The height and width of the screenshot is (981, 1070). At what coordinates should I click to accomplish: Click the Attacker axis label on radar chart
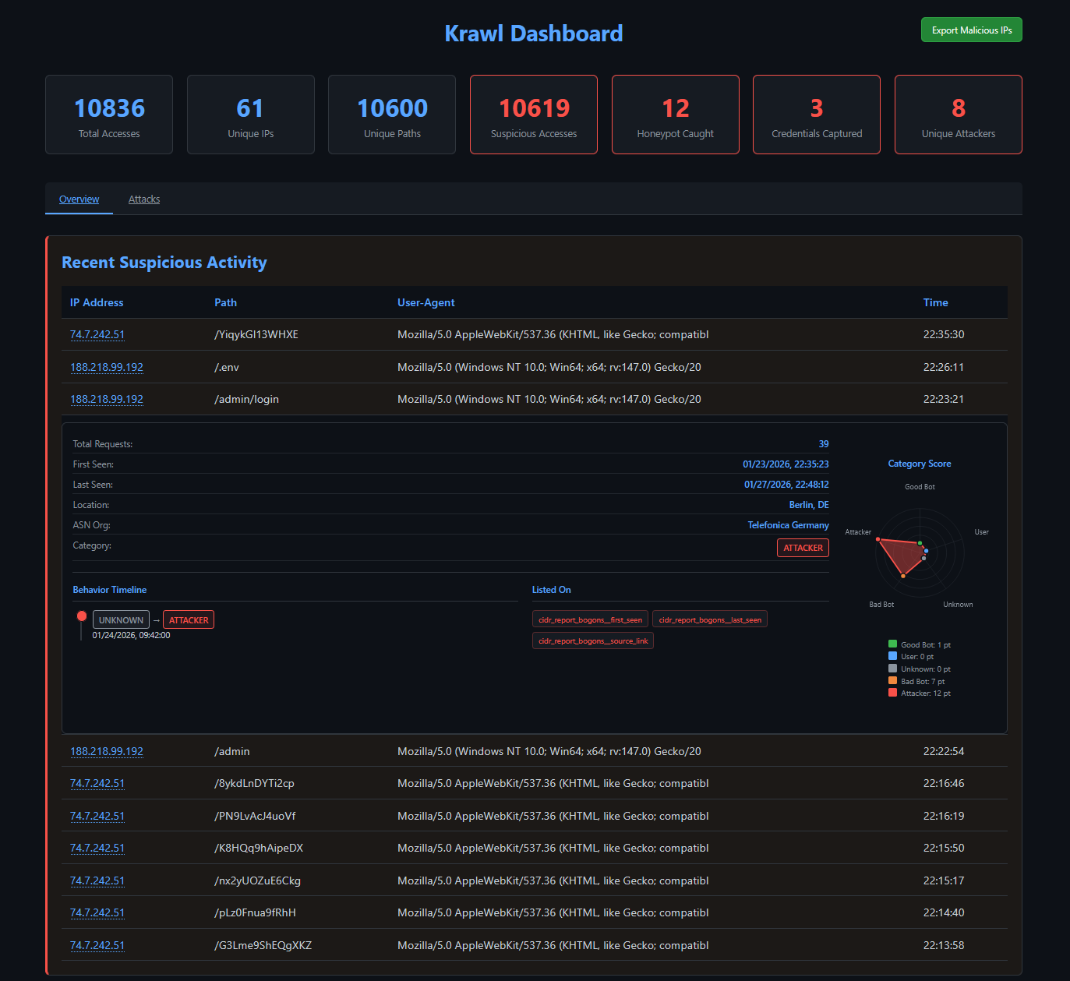click(x=857, y=531)
